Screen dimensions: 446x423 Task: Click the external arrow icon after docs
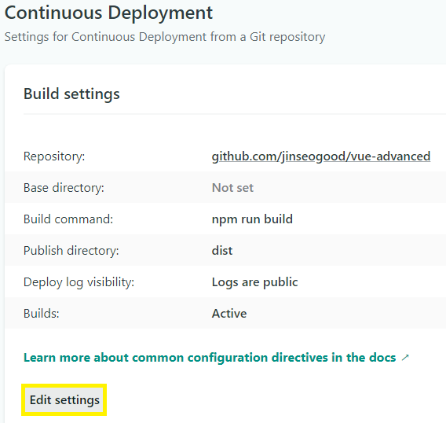tap(405, 358)
